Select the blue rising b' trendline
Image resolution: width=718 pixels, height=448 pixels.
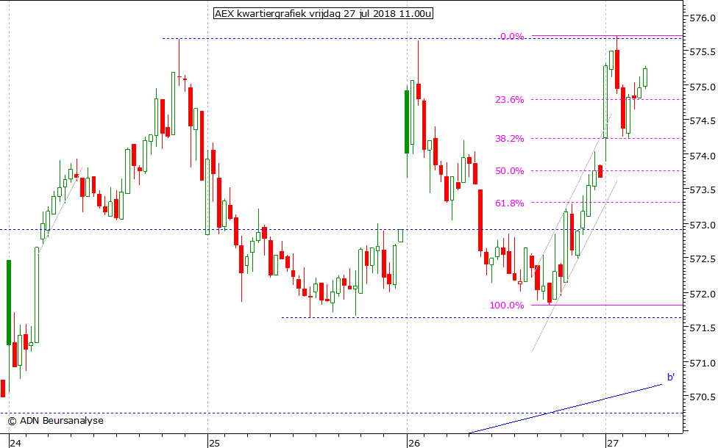tap(566, 408)
